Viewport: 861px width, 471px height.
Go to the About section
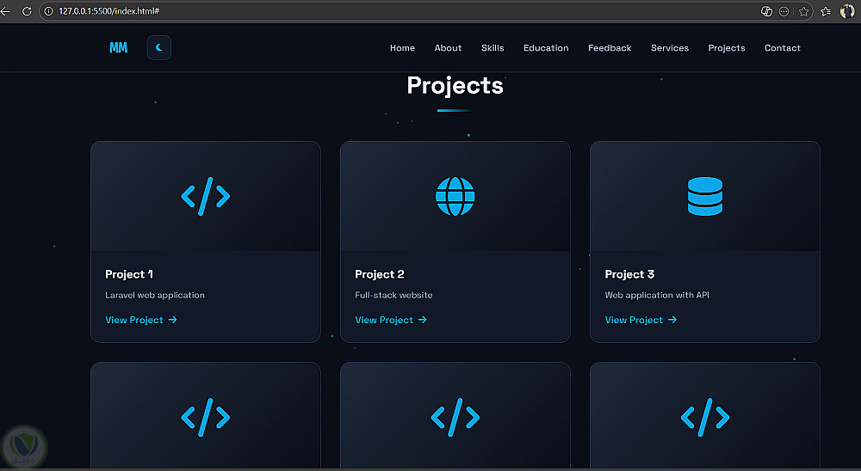click(x=448, y=48)
